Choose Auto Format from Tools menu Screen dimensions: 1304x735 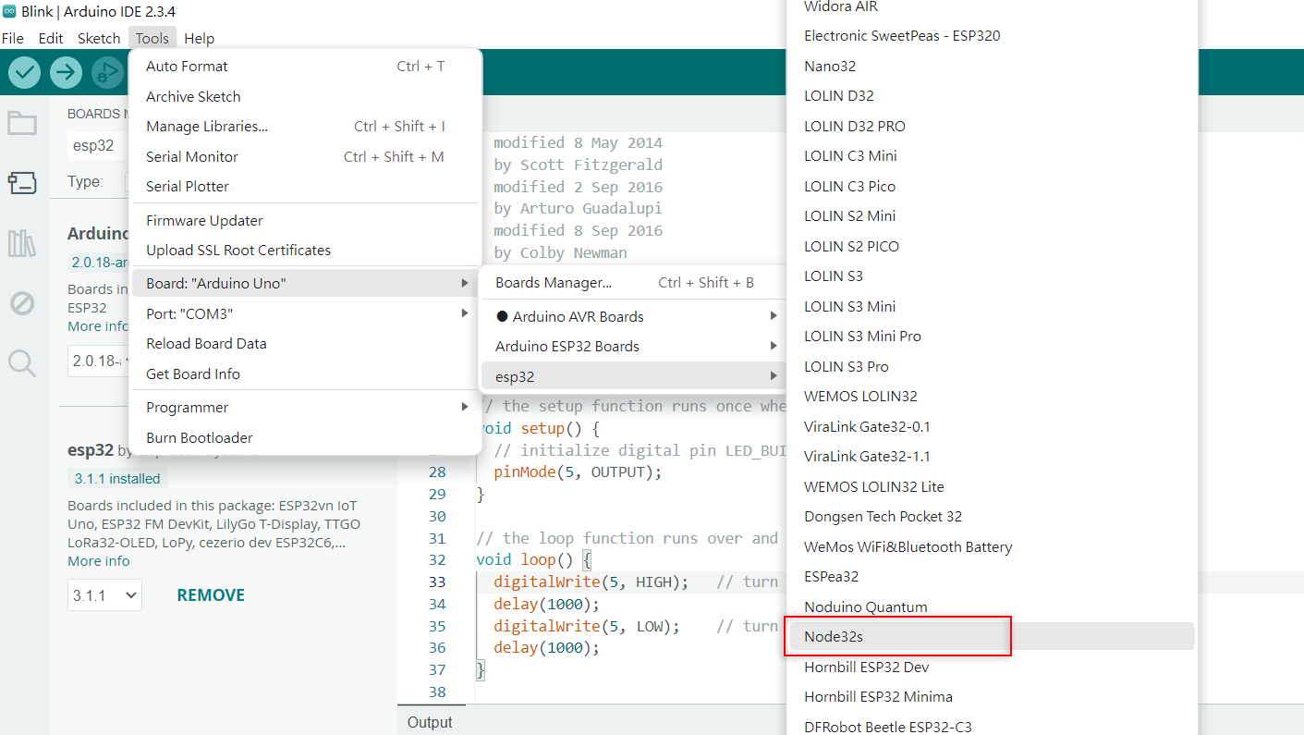click(306, 67)
